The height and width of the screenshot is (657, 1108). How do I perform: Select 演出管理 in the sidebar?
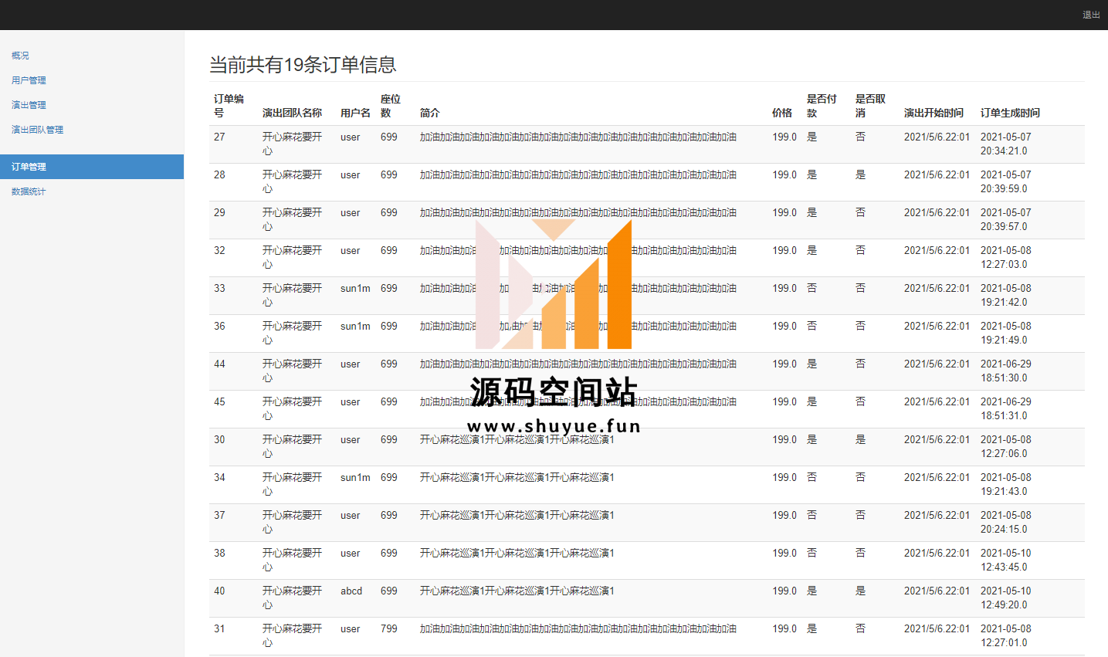pos(29,105)
